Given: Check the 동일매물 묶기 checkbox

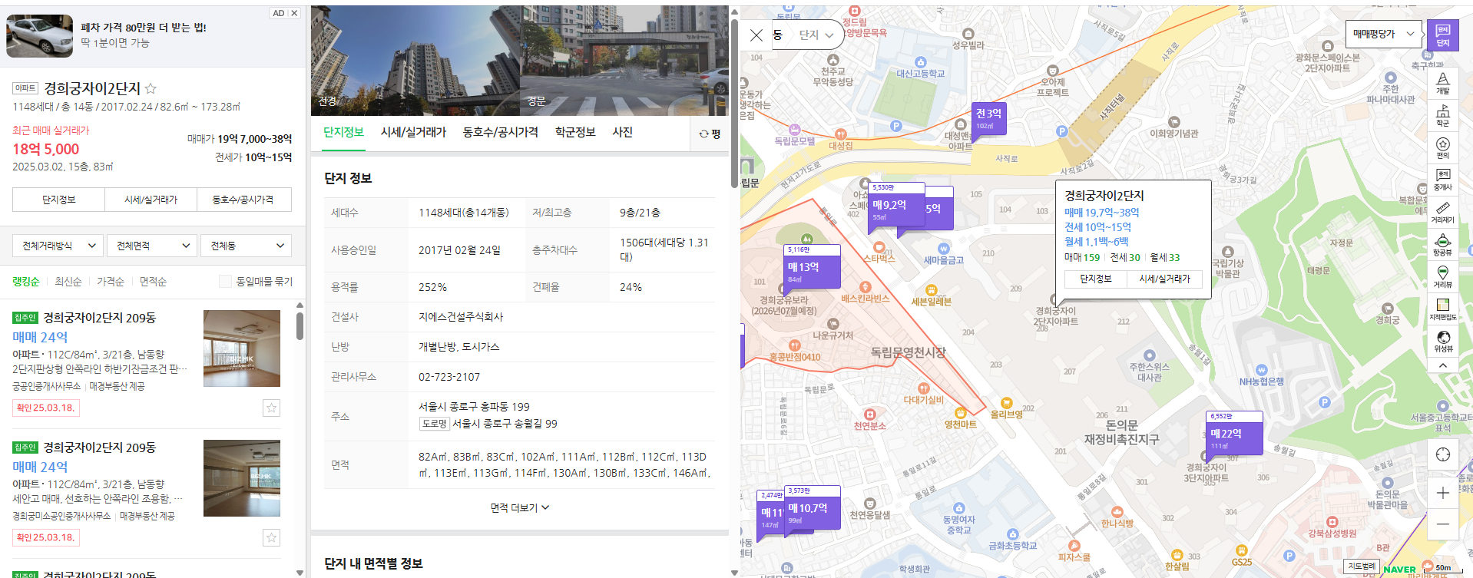Looking at the screenshot, I should pyautogui.click(x=225, y=282).
